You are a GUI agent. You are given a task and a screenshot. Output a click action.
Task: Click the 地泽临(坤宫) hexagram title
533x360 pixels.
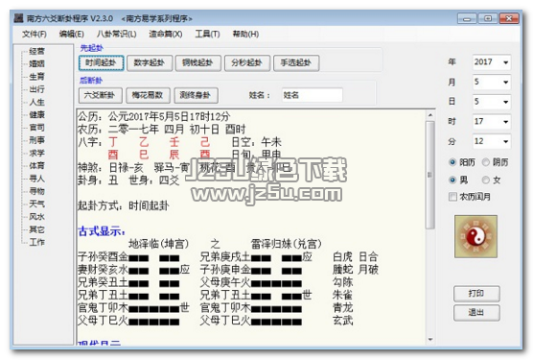click(158, 244)
